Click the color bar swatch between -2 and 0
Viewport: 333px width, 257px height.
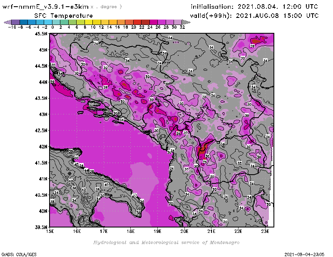[x=48, y=22]
